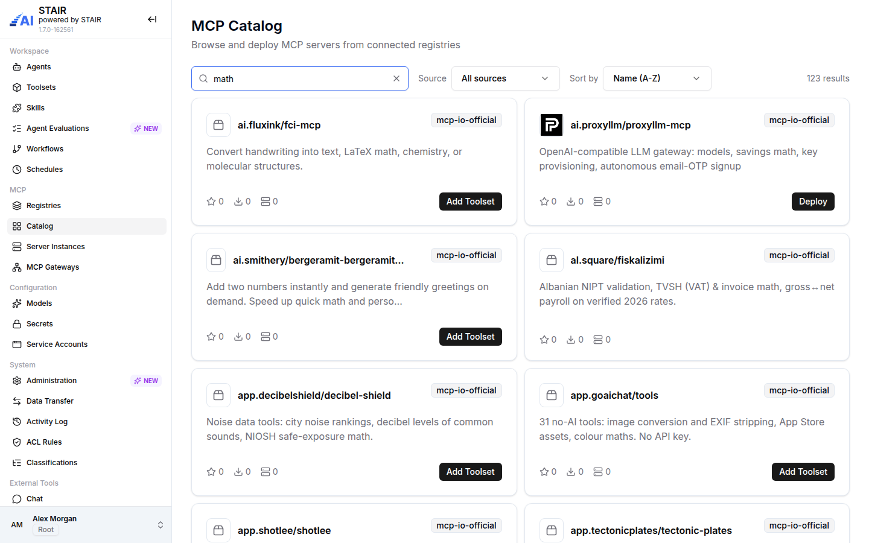Open the ai.proxyllm/proxyllm-mcp title

[631, 125]
